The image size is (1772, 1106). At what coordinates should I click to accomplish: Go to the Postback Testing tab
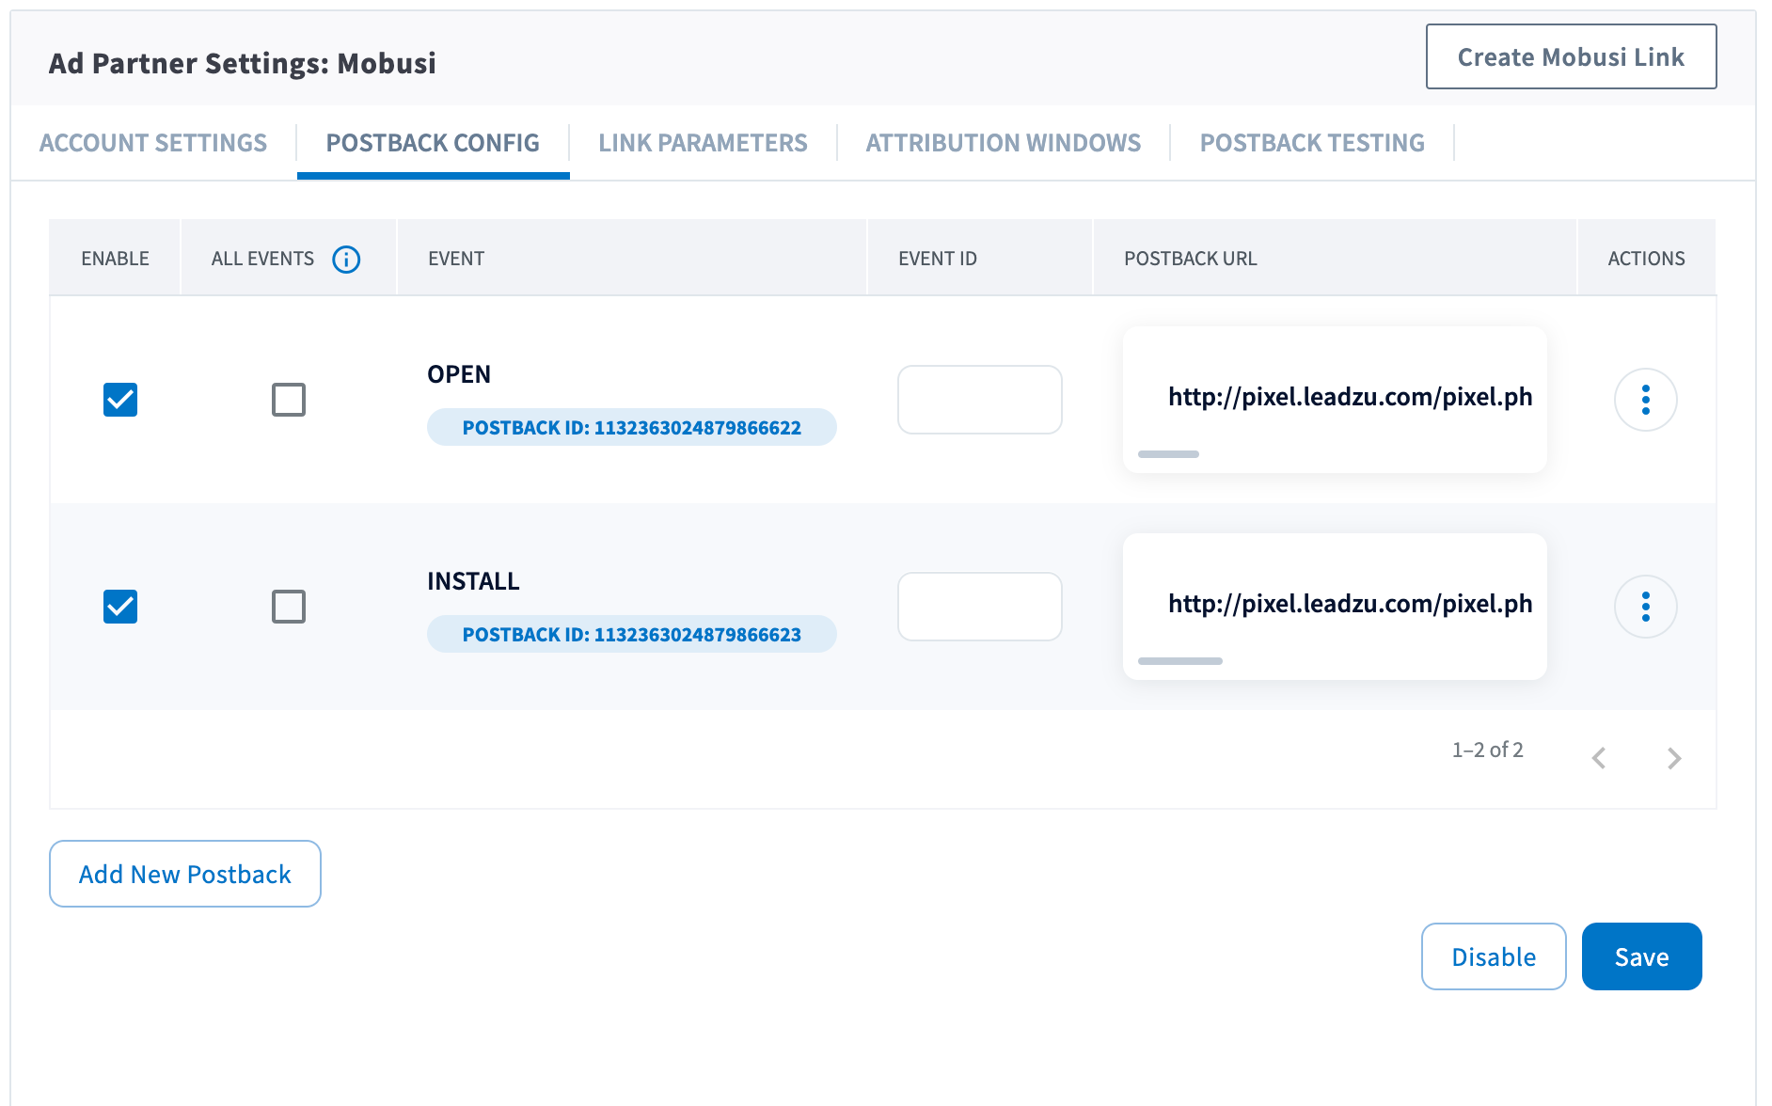pyautogui.click(x=1312, y=143)
